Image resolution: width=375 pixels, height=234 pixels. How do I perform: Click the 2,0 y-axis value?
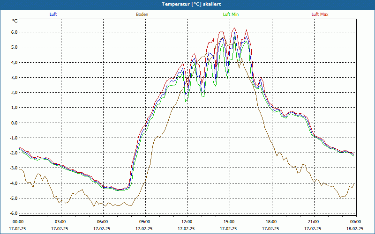pos(14,92)
